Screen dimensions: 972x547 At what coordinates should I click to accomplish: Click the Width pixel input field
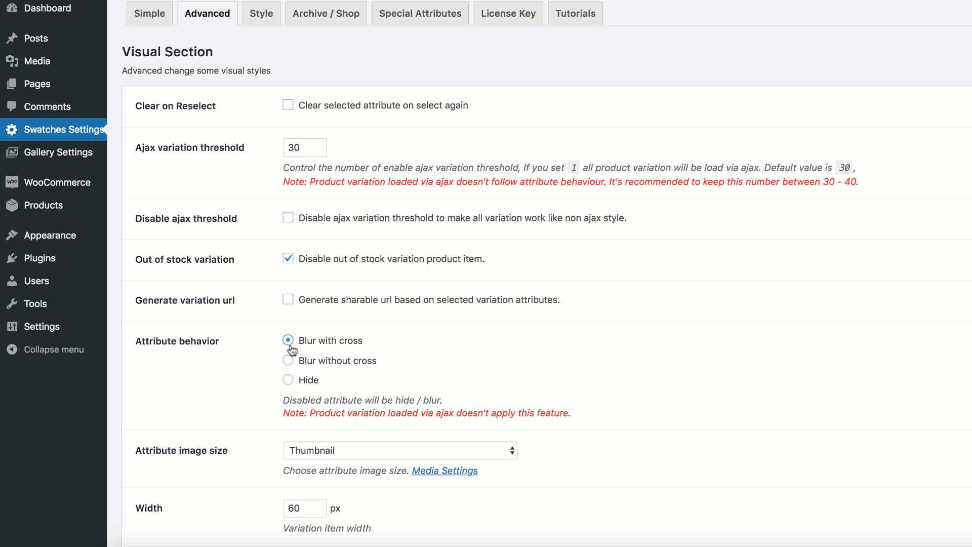pos(305,508)
